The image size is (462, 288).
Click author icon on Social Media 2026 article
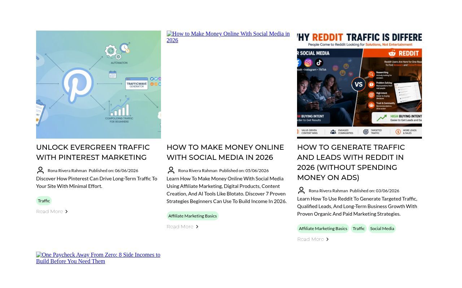click(x=171, y=170)
